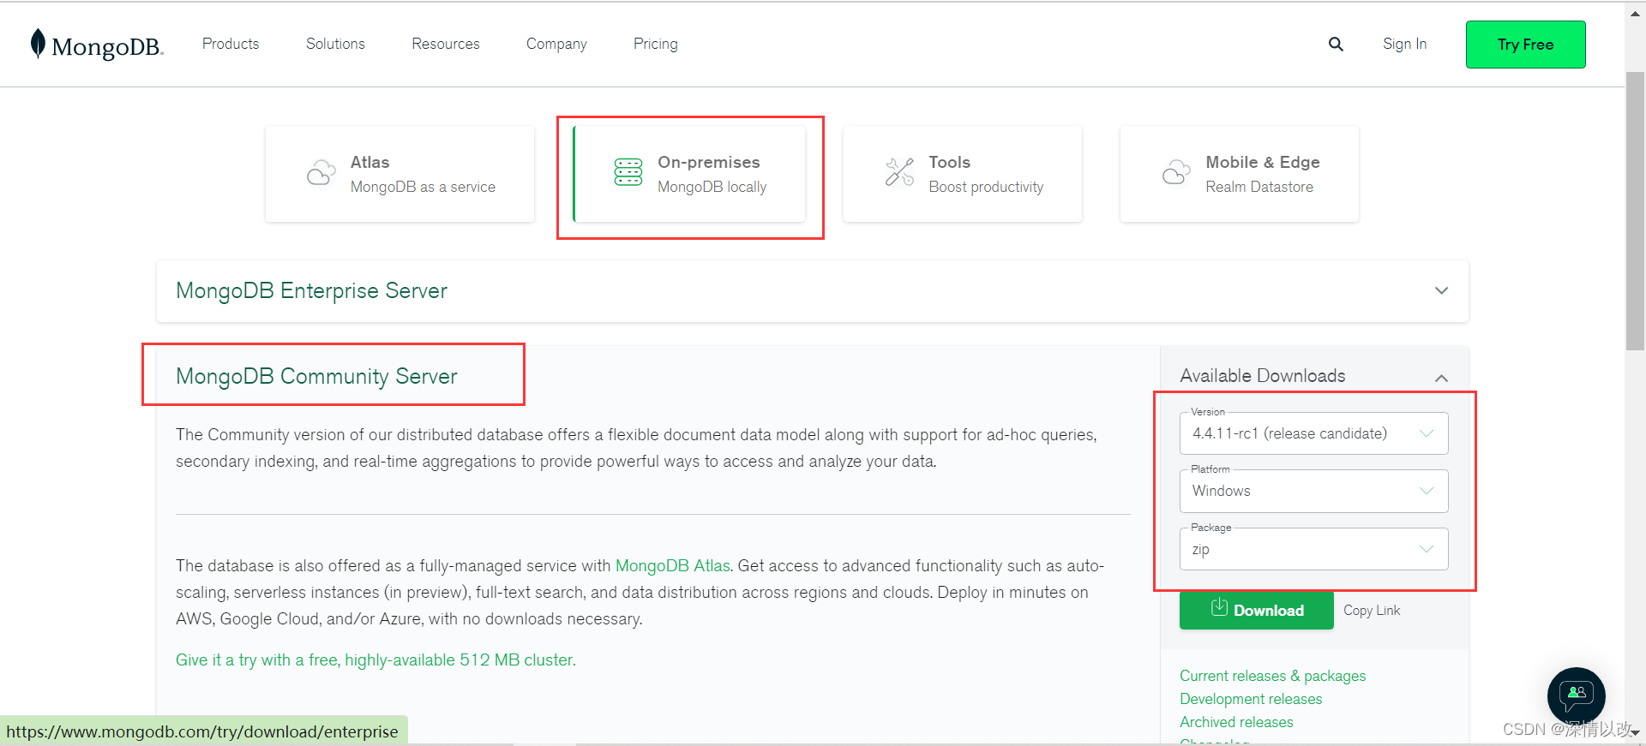Expand the MongoDB Enterprise Server section chevron
1646x746 pixels.
1442,291
